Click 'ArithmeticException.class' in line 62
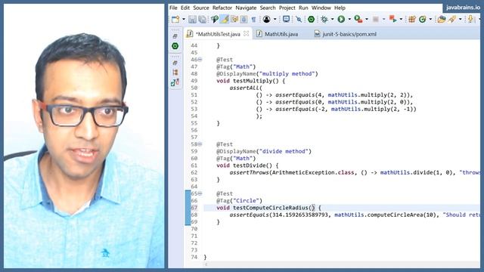 pos(313,173)
